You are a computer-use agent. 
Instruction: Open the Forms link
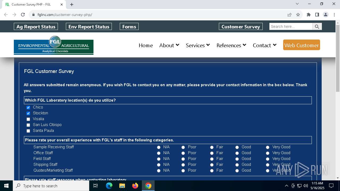point(129,27)
